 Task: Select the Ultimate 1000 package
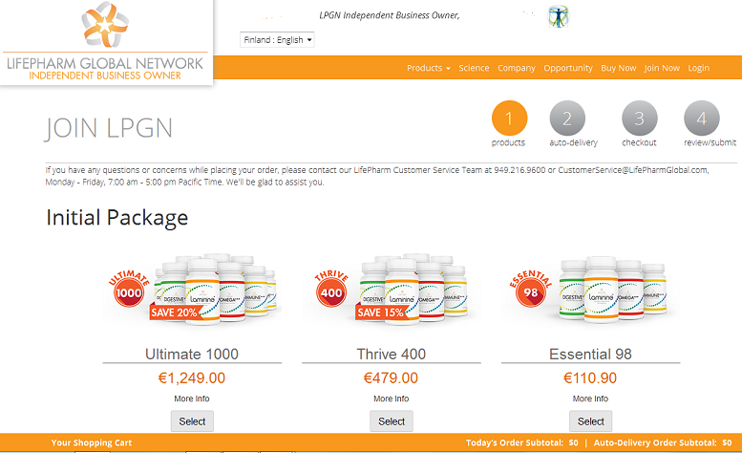pyautogui.click(x=192, y=421)
